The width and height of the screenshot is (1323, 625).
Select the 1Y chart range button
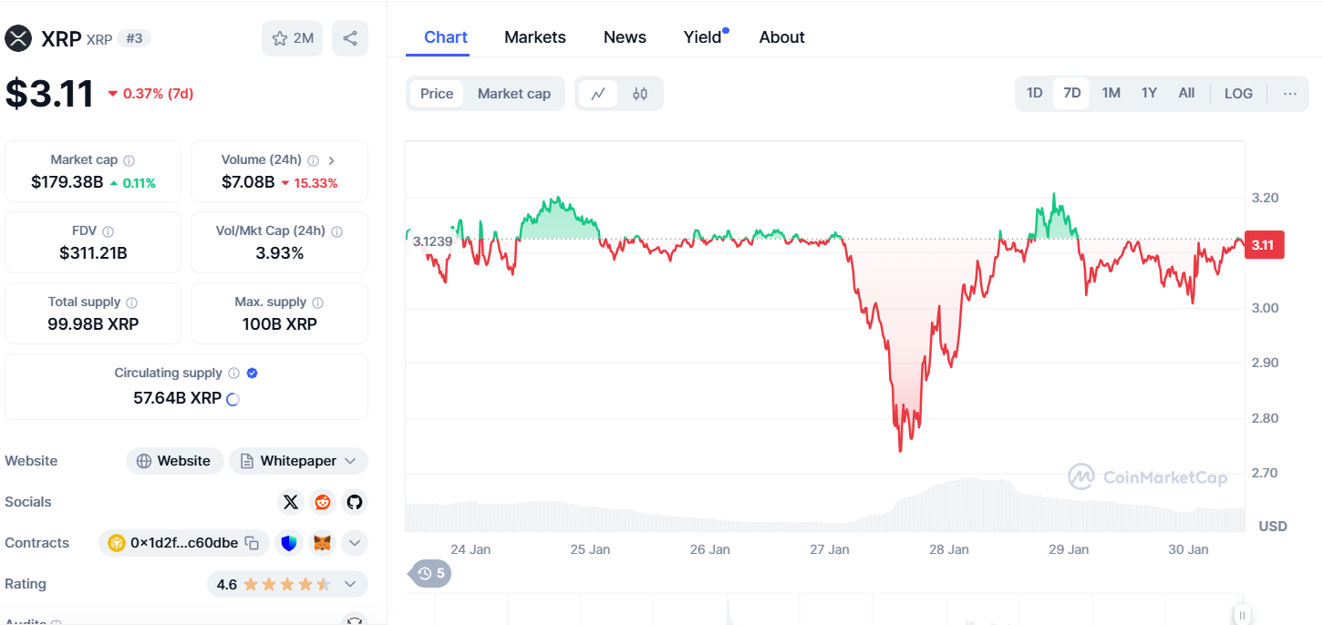pyautogui.click(x=1149, y=94)
